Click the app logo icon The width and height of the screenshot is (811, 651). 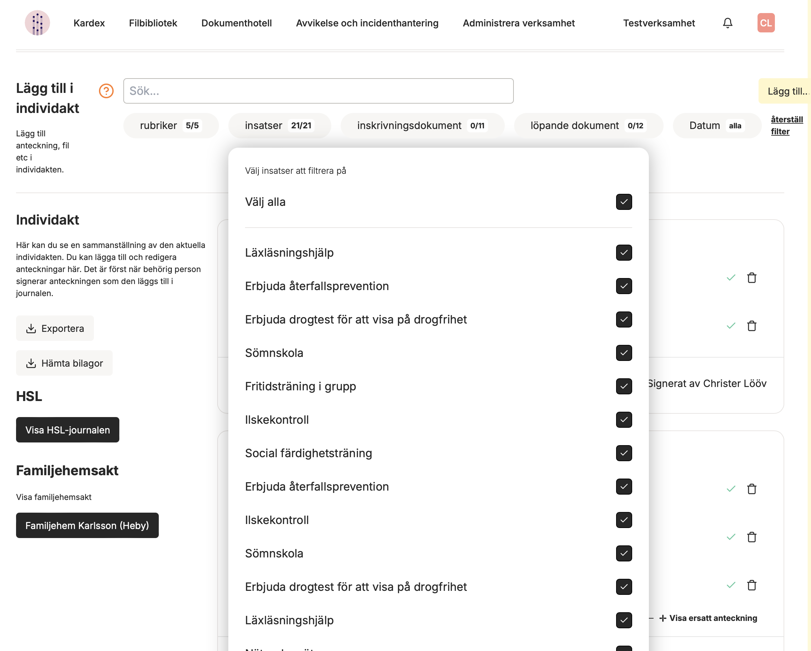tap(37, 23)
